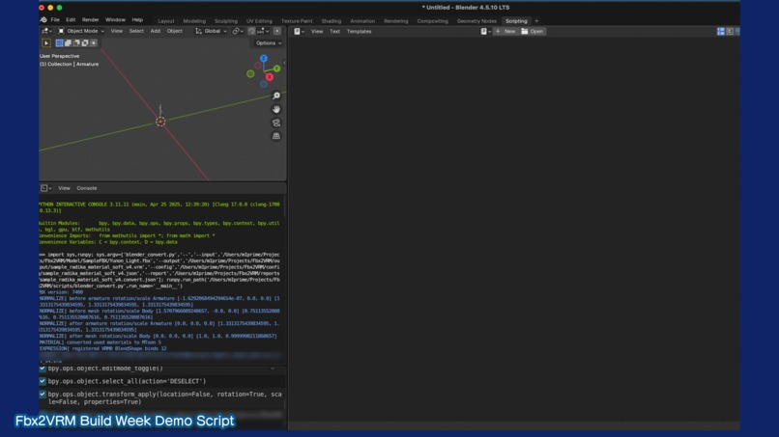The image size is (779, 437).
Task: Open the Add menu in viewport header
Action: 156,31
